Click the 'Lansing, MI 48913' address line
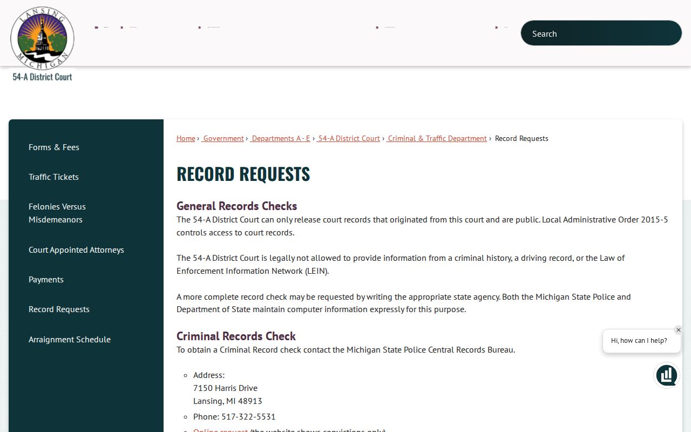 click(x=228, y=401)
